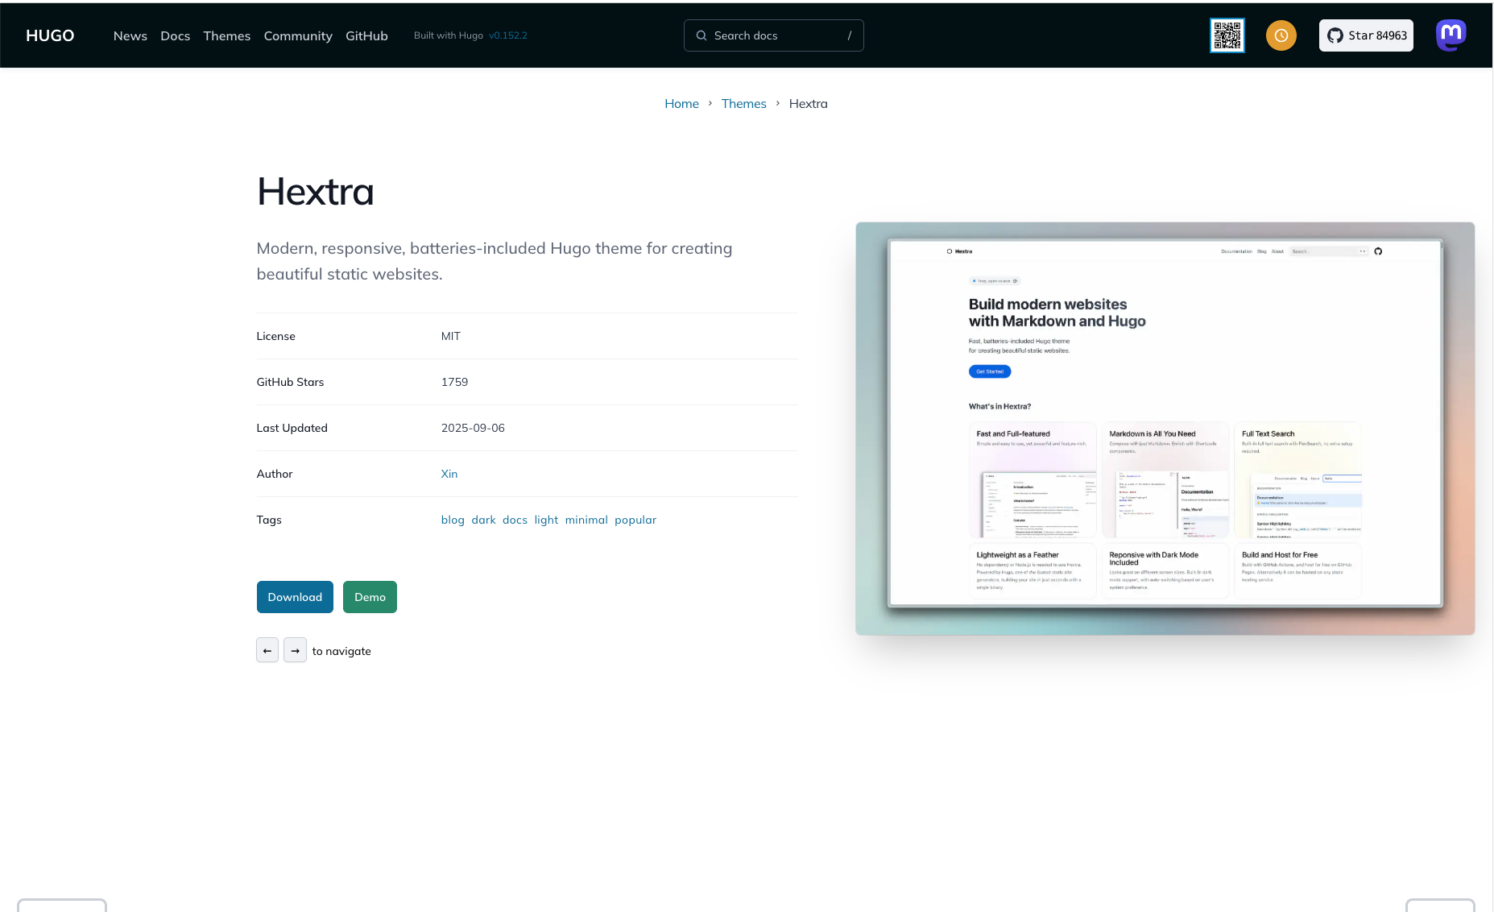Click the QR code icon in header
Screen dimensions: 1494x912
click(x=1227, y=35)
